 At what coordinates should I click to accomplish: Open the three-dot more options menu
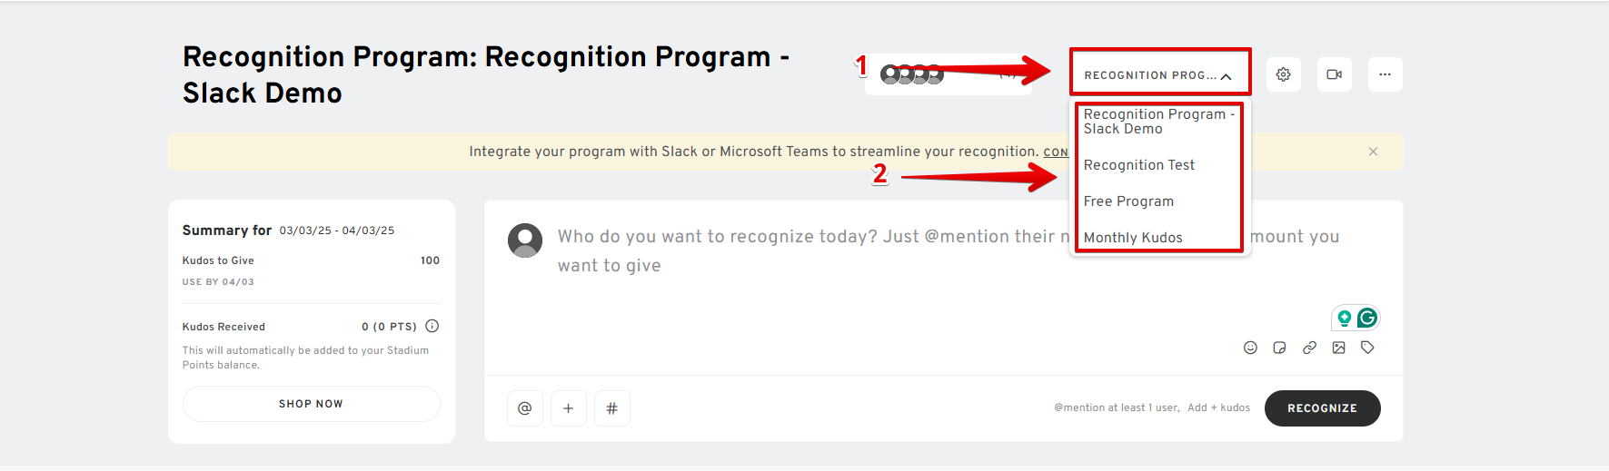click(1385, 74)
